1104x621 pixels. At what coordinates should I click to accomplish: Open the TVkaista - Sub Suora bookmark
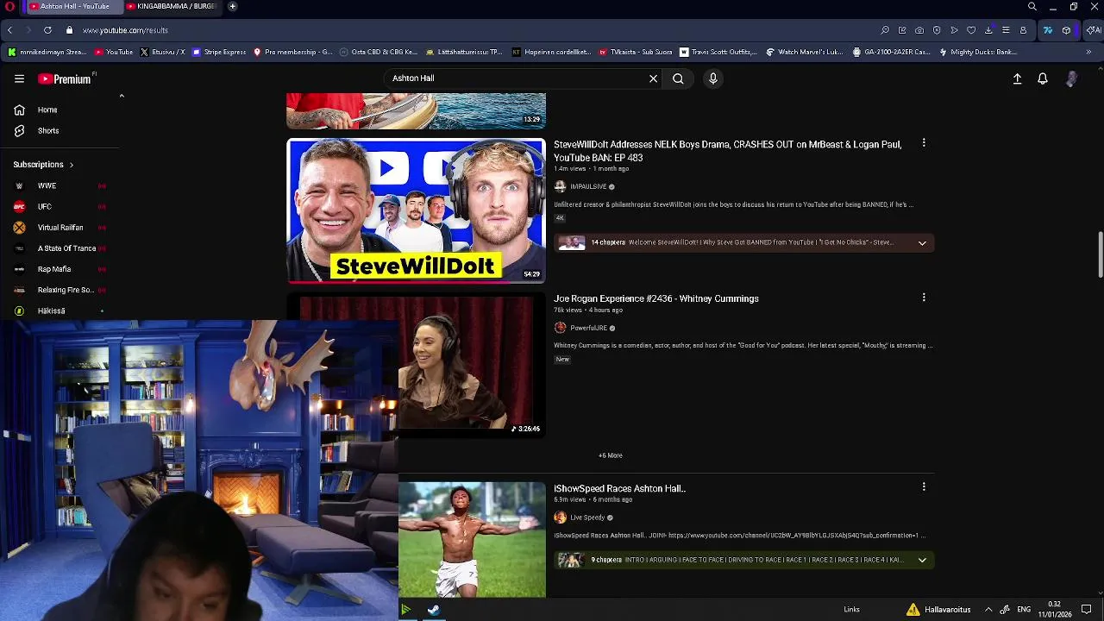(636, 52)
